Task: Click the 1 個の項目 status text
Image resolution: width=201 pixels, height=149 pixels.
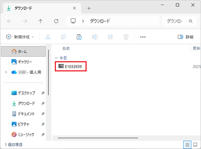Action: coord(14,145)
